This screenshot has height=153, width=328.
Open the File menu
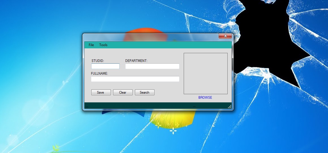[x=91, y=45]
